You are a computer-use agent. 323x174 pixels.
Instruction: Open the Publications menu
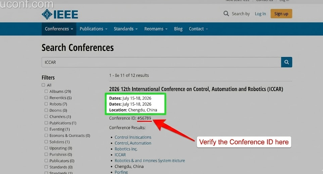coord(93,29)
